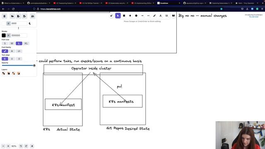Click the clear canvas trash icon
The image size is (265, 149).
click(5, 16)
